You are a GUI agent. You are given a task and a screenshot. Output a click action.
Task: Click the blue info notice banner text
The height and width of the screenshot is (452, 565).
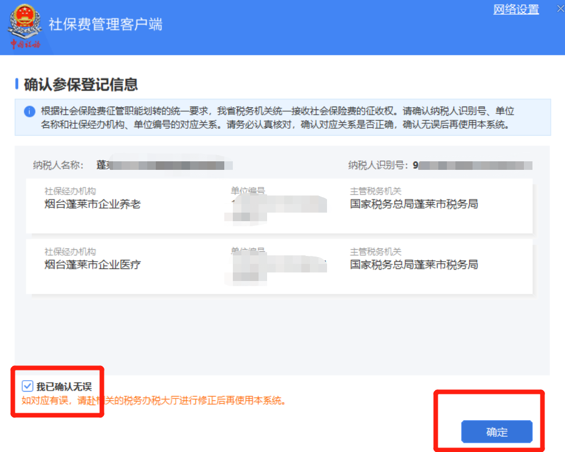[277, 117]
